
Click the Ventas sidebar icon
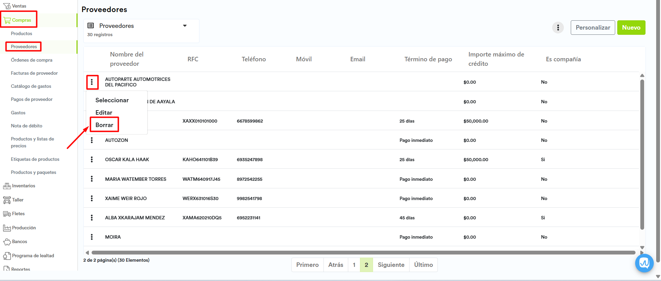click(7, 6)
